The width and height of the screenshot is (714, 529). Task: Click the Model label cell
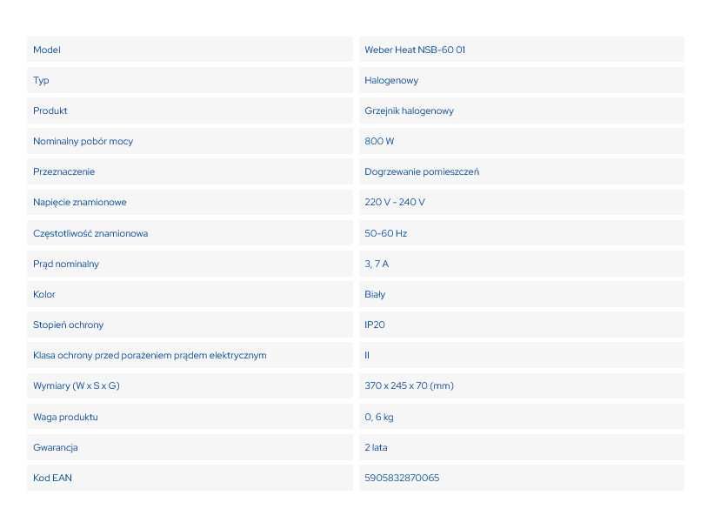tap(190, 50)
